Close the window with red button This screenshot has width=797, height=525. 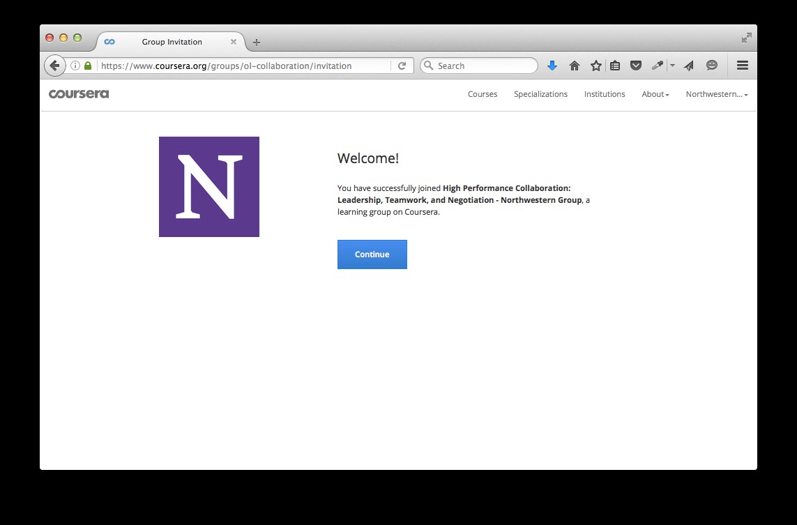(50, 38)
